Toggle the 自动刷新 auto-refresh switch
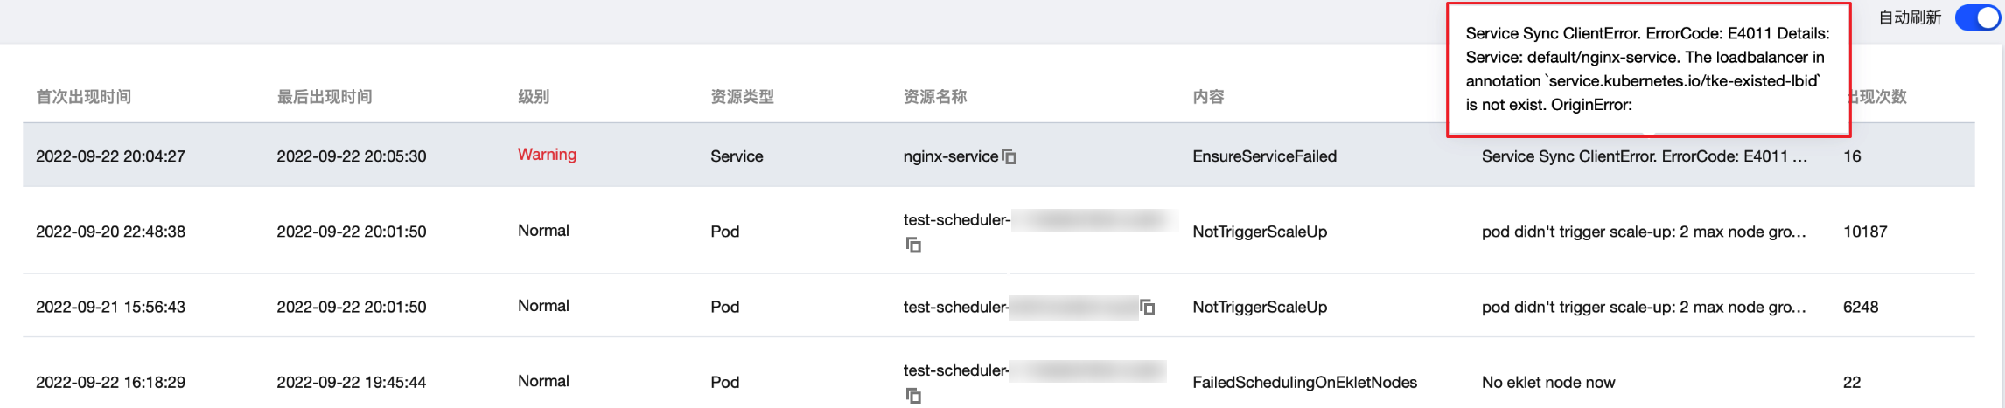Screen dimensions: 2005x408 pyautogui.click(x=1975, y=17)
